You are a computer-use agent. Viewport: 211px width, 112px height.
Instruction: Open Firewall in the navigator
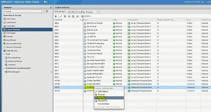[9, 37]
